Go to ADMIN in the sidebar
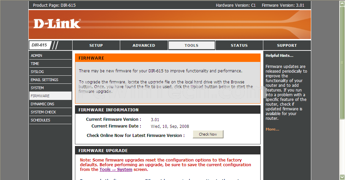The width and height of the screenshot is (345, 180). coord(50,56)
